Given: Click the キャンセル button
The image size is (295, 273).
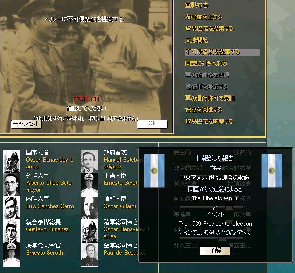Looking at the screenshot, I should pos(26,124).
